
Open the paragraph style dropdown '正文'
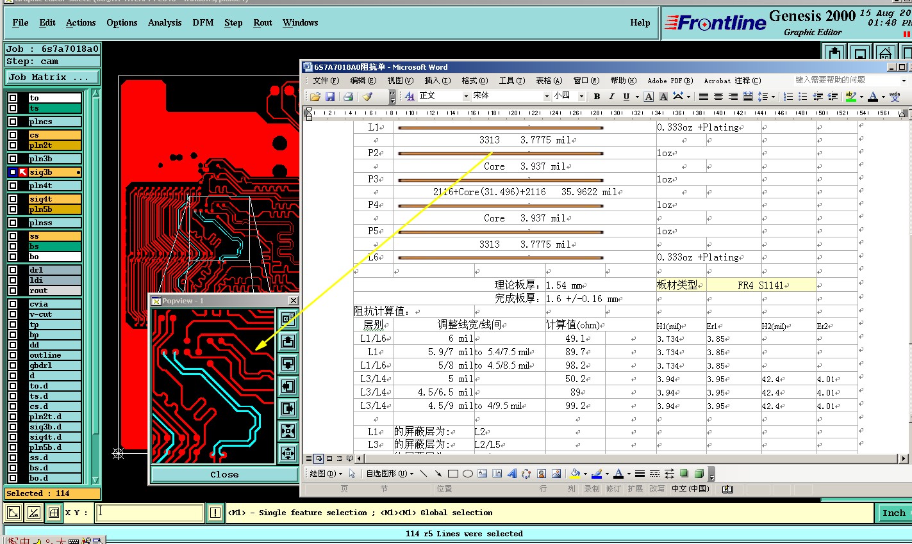click(466, 97)
